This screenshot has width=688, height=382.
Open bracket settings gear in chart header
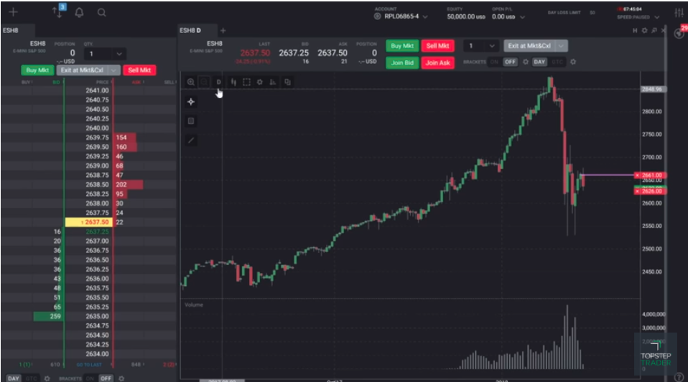coord(526,62)
